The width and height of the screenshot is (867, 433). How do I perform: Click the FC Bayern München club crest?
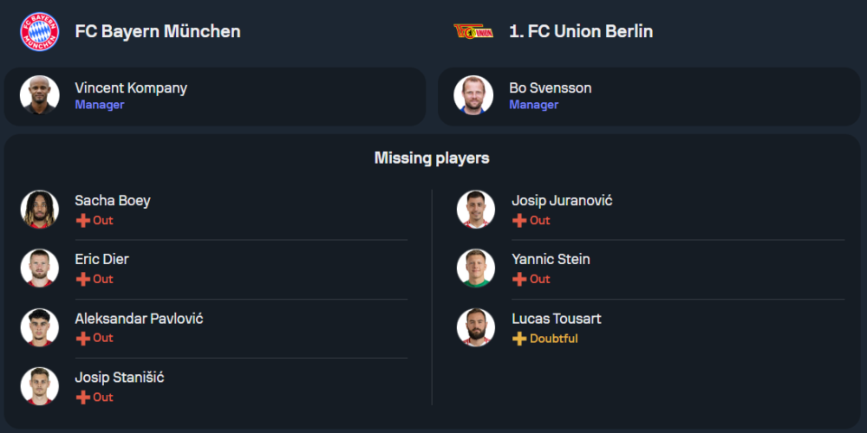(39, 31)
